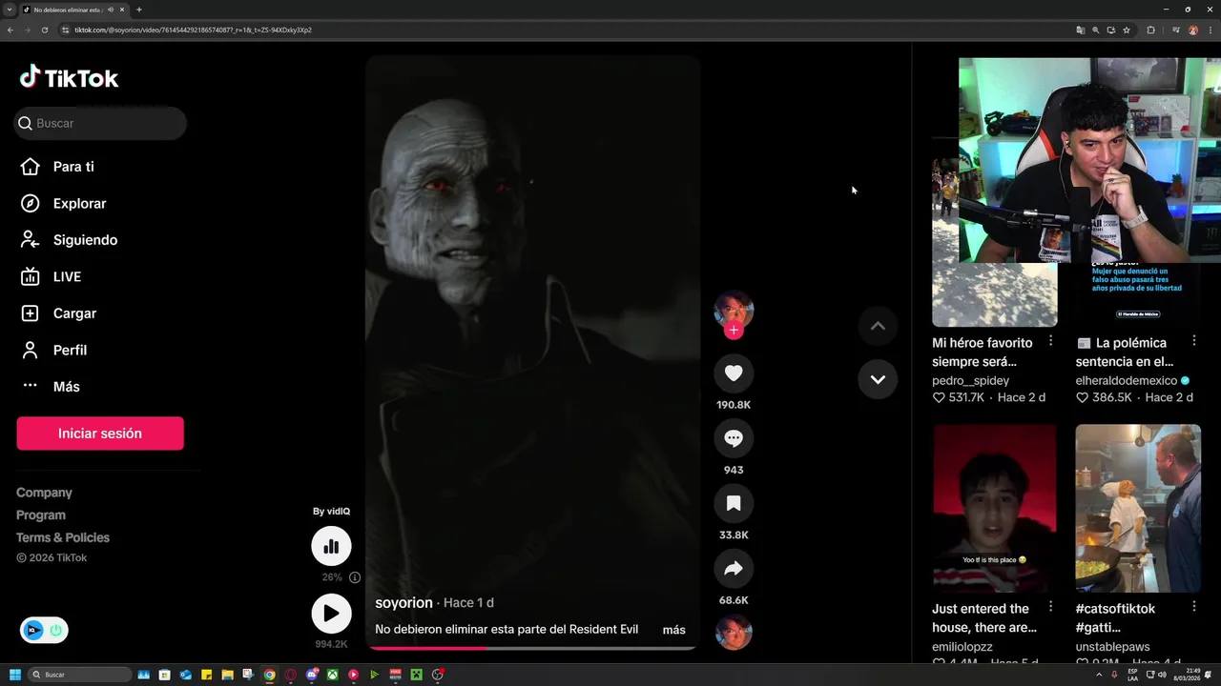Screen dimensions: 1221x686
Task: Open the catsoftiktok cooking video thumbnail
Action: tap(1138, 509)
